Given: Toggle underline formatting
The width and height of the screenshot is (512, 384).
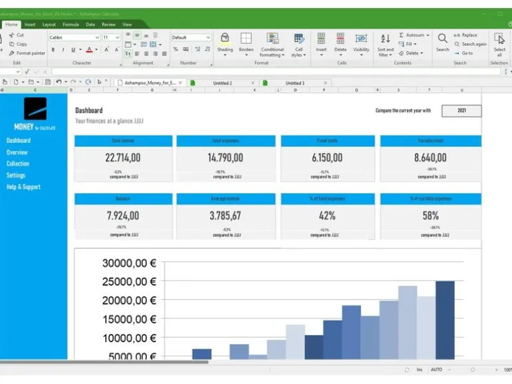Looking at the screenshot, I should (x=73, y=50).
